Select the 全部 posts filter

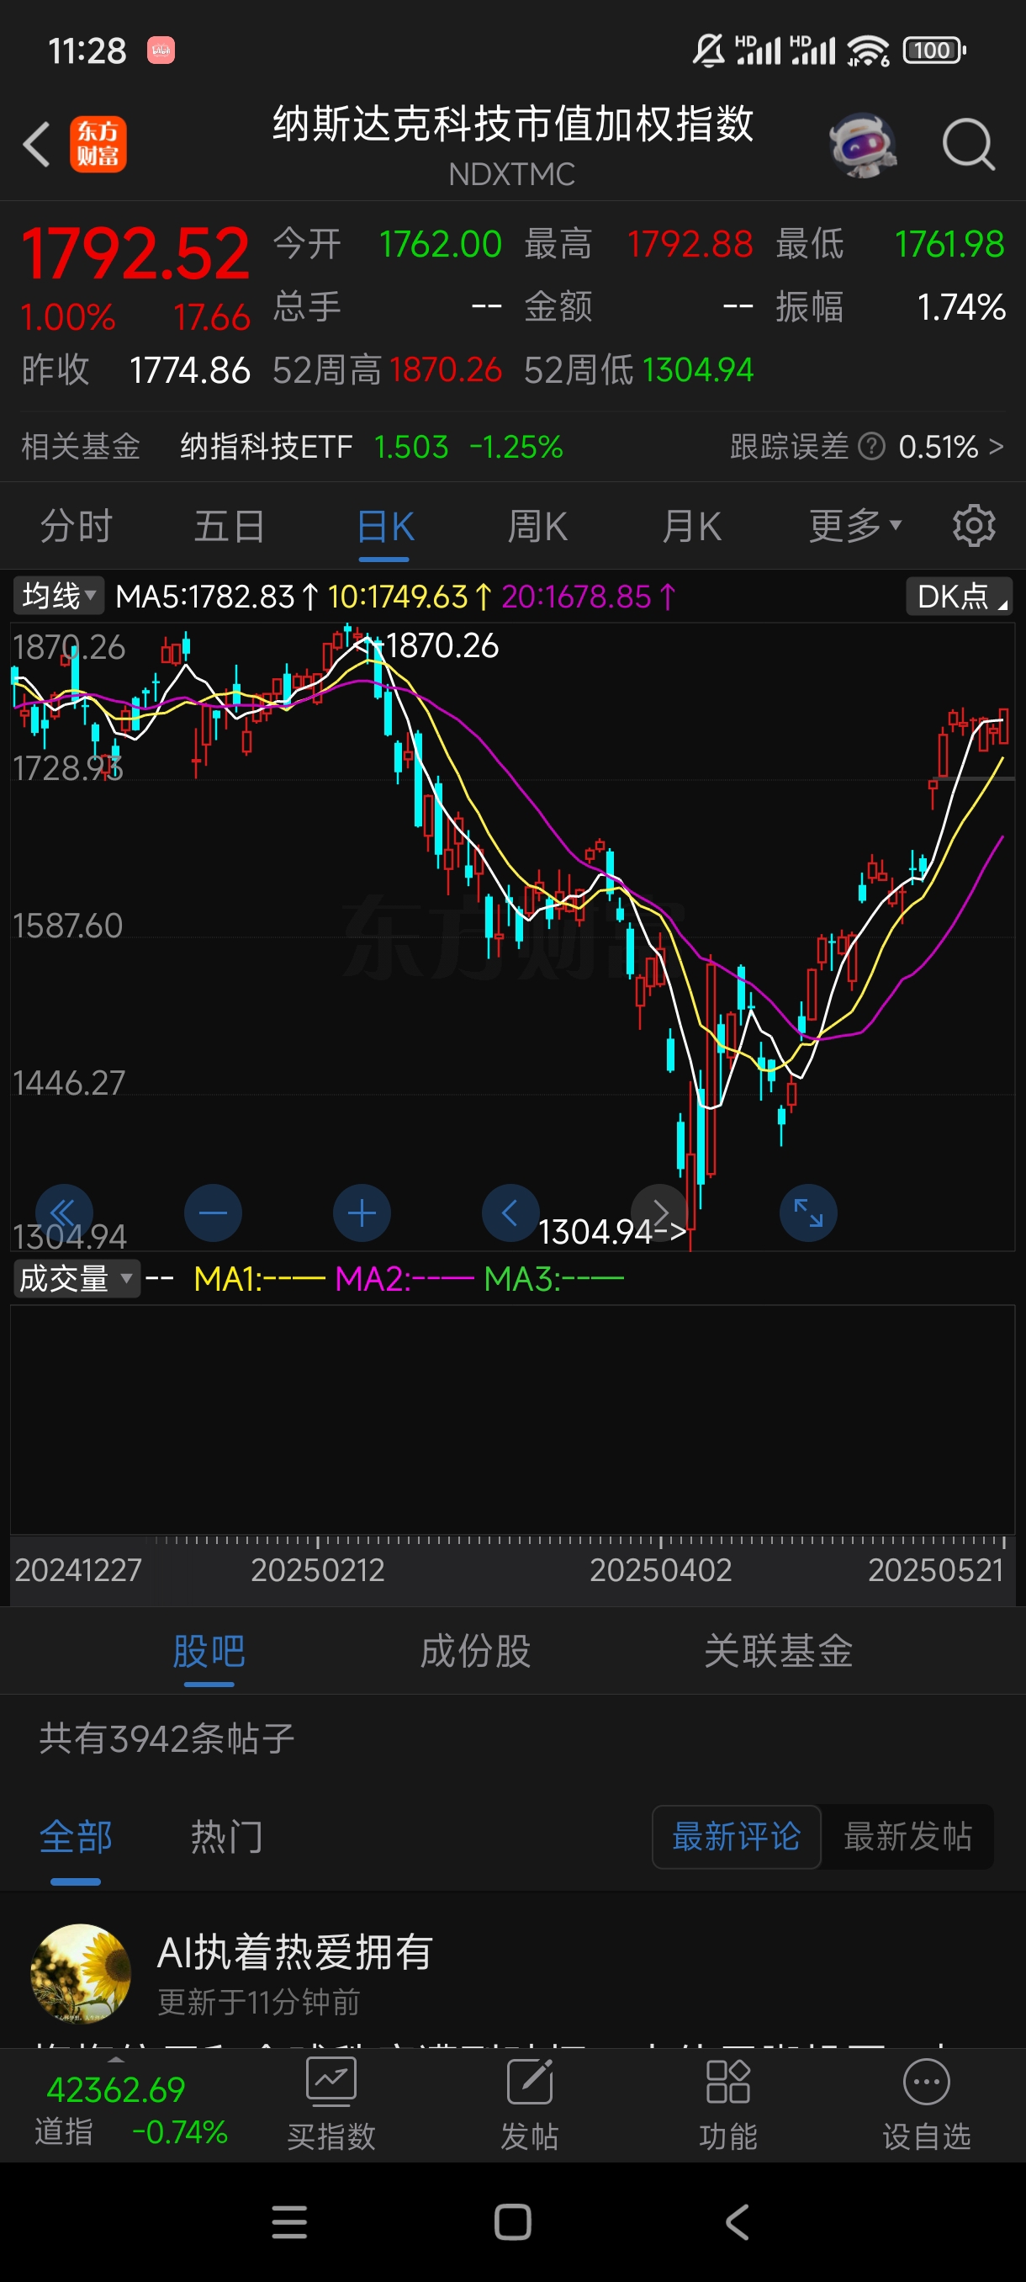pos(77,1837)
